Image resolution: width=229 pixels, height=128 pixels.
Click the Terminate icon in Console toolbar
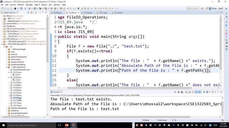tap(175, 92)
